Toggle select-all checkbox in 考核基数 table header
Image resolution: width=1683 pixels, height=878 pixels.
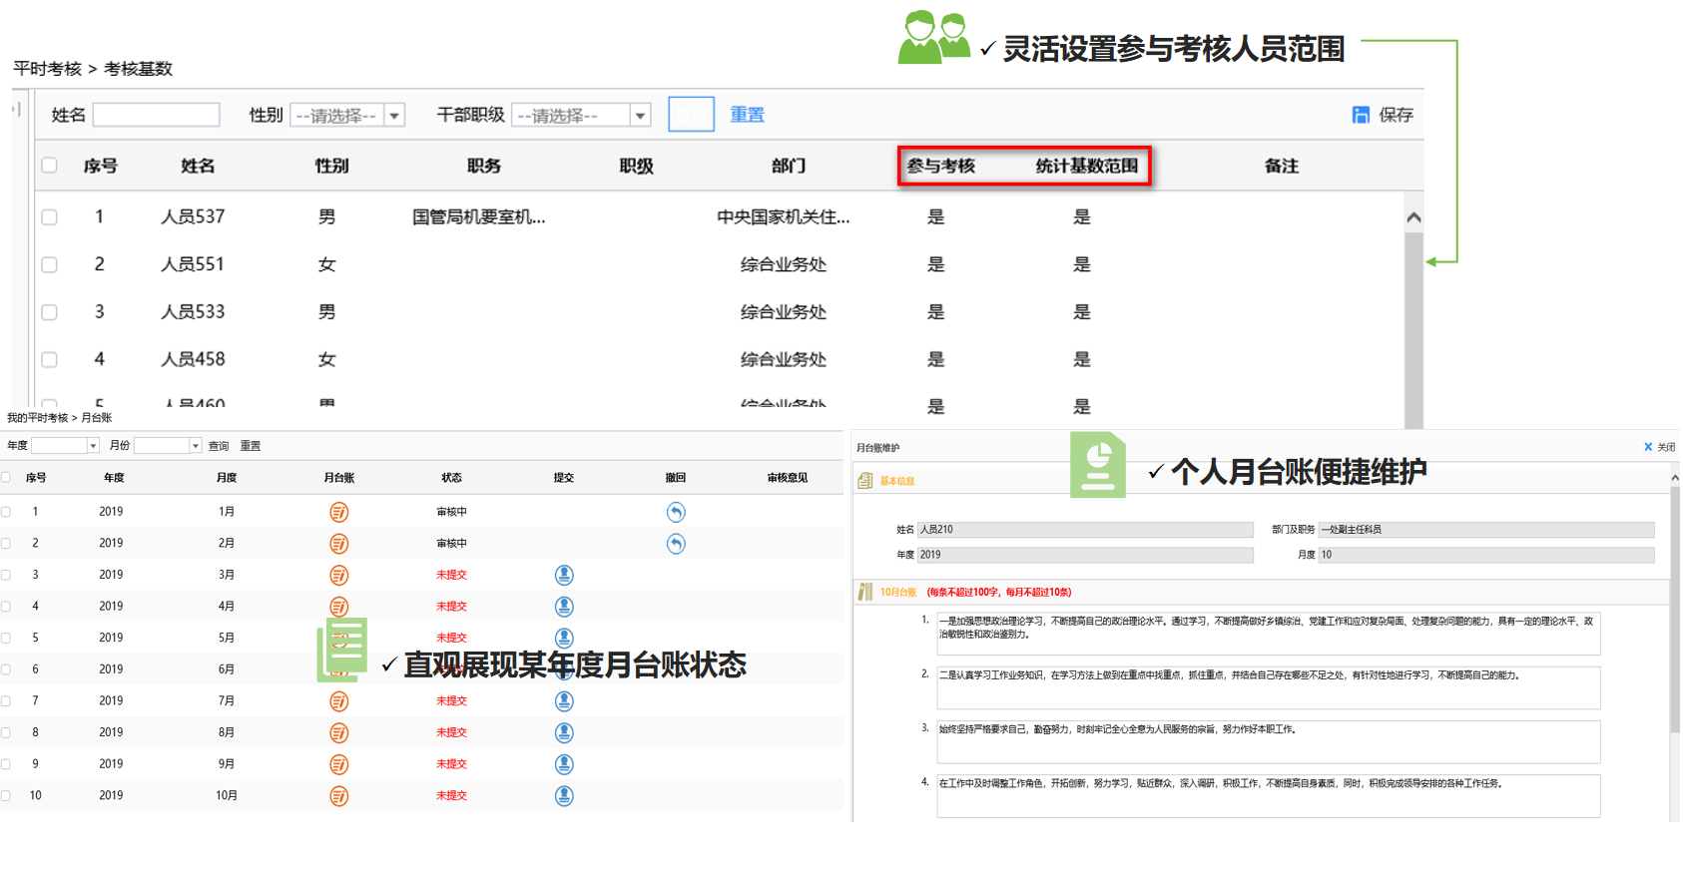click(49, 166)
